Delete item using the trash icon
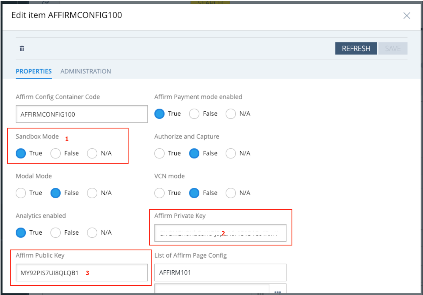Viewport: 423px width, 295px height. click(22, 49)
